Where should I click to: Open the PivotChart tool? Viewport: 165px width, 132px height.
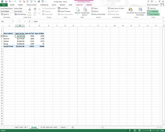[x=131, y=11]
